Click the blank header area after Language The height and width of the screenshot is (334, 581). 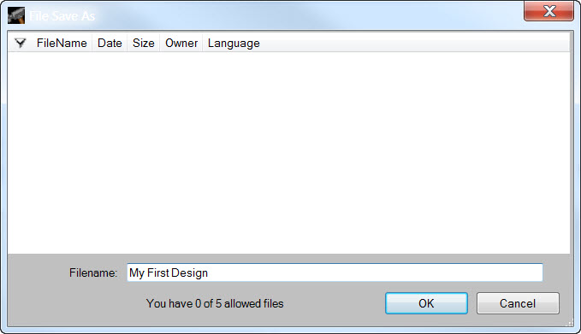pos(417,43)
